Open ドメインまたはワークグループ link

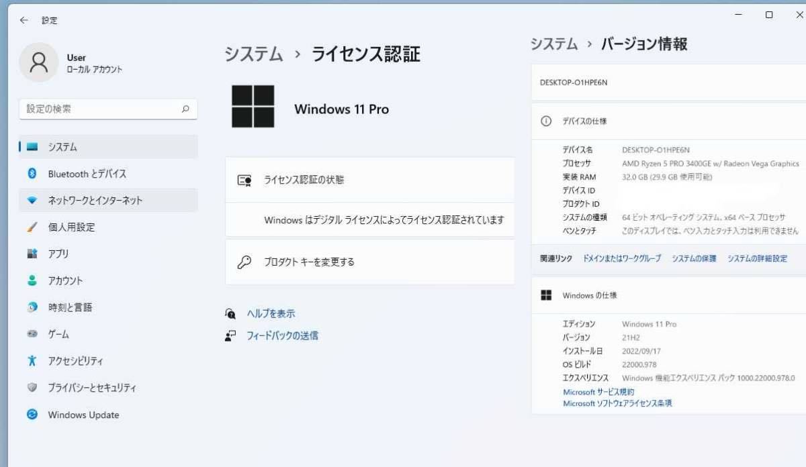click(x=622, y=258)
